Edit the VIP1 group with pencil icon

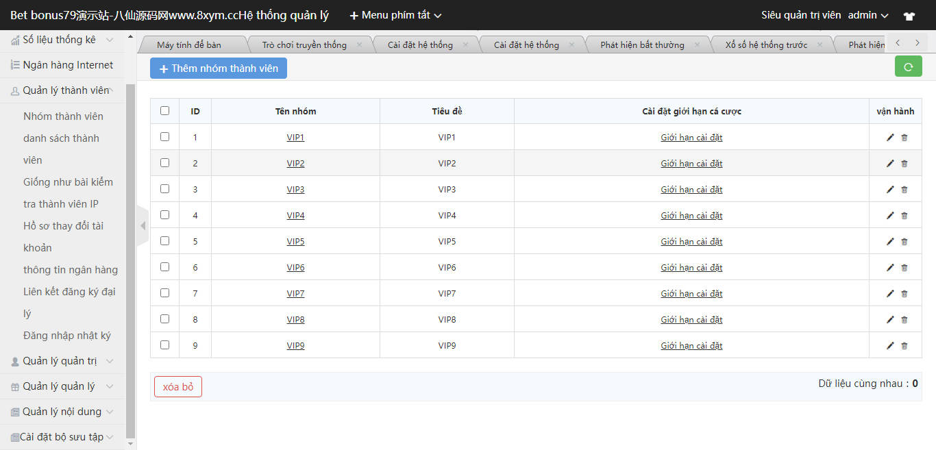pos(890,138)
